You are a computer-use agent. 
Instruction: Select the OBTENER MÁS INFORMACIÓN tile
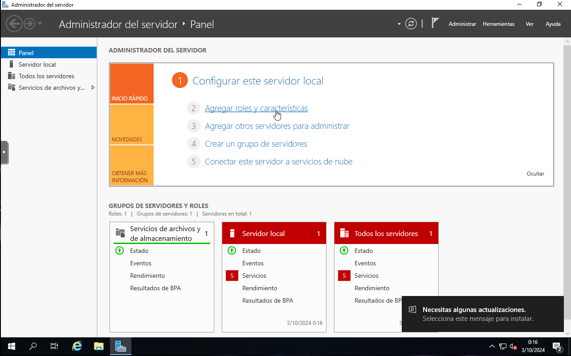pos(131,165)
